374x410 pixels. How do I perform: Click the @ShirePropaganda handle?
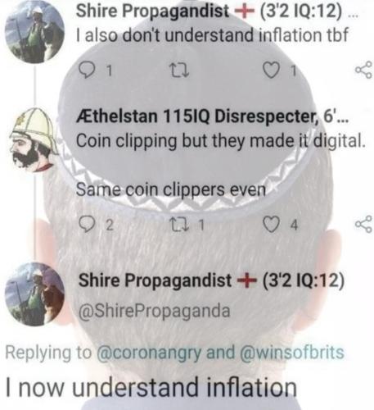155,312
